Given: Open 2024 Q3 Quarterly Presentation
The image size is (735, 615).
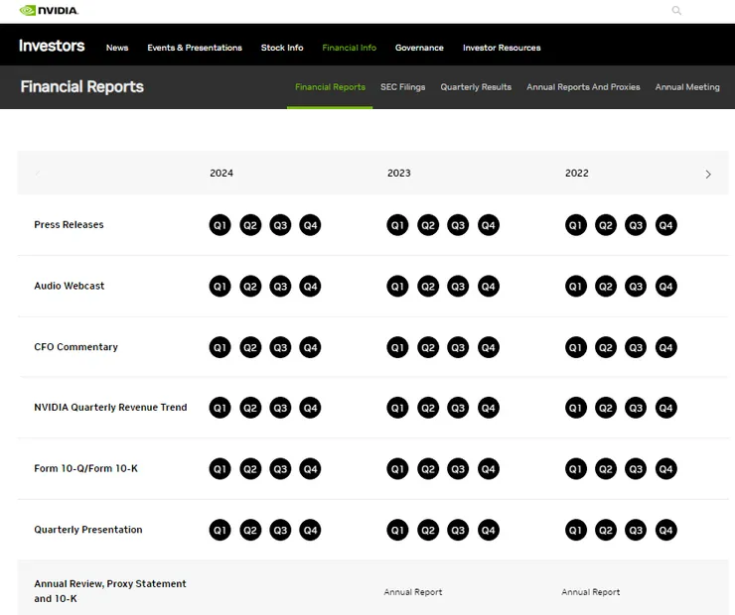Looking at the screenshot, I should (280, 530).
